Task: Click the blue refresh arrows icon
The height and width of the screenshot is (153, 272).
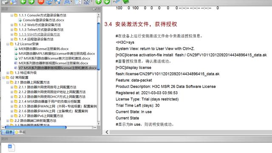Action: [49, 2]
